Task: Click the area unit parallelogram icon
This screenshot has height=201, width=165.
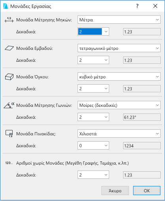Action: 9,48
